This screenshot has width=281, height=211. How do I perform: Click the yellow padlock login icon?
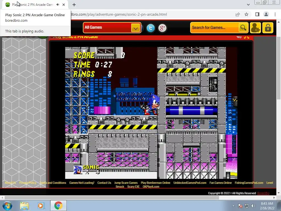pos(268,28)
